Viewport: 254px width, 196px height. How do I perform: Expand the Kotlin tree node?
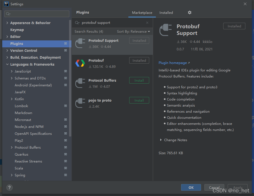pos(12,99)
